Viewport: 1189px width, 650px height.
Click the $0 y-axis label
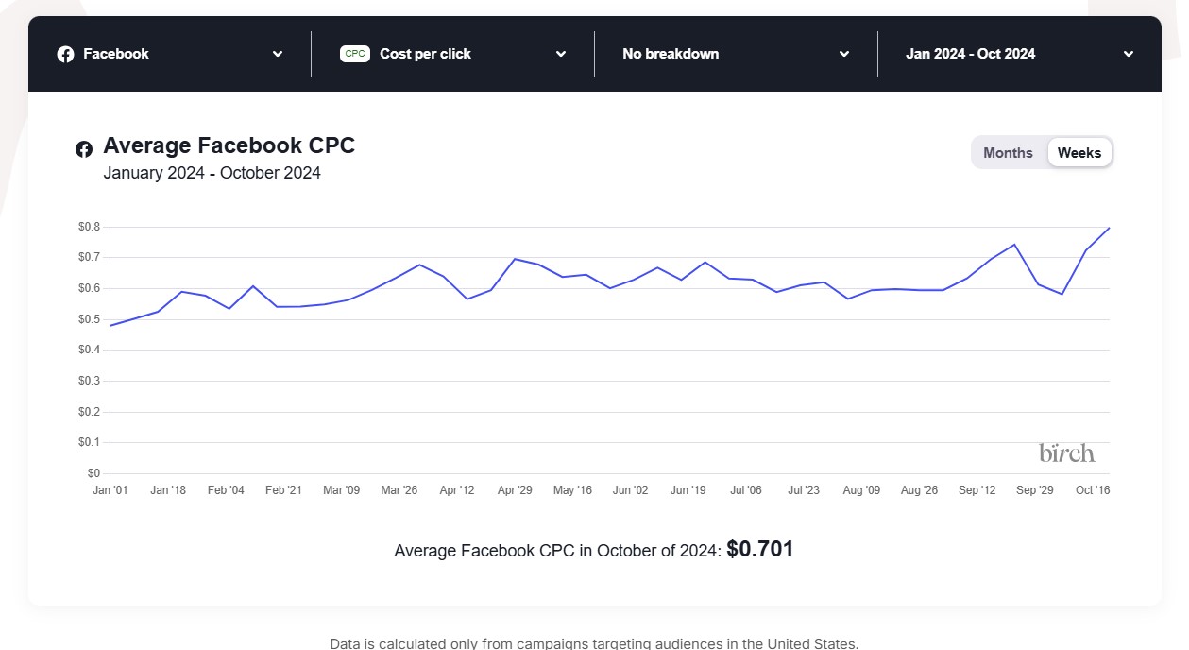93,473
